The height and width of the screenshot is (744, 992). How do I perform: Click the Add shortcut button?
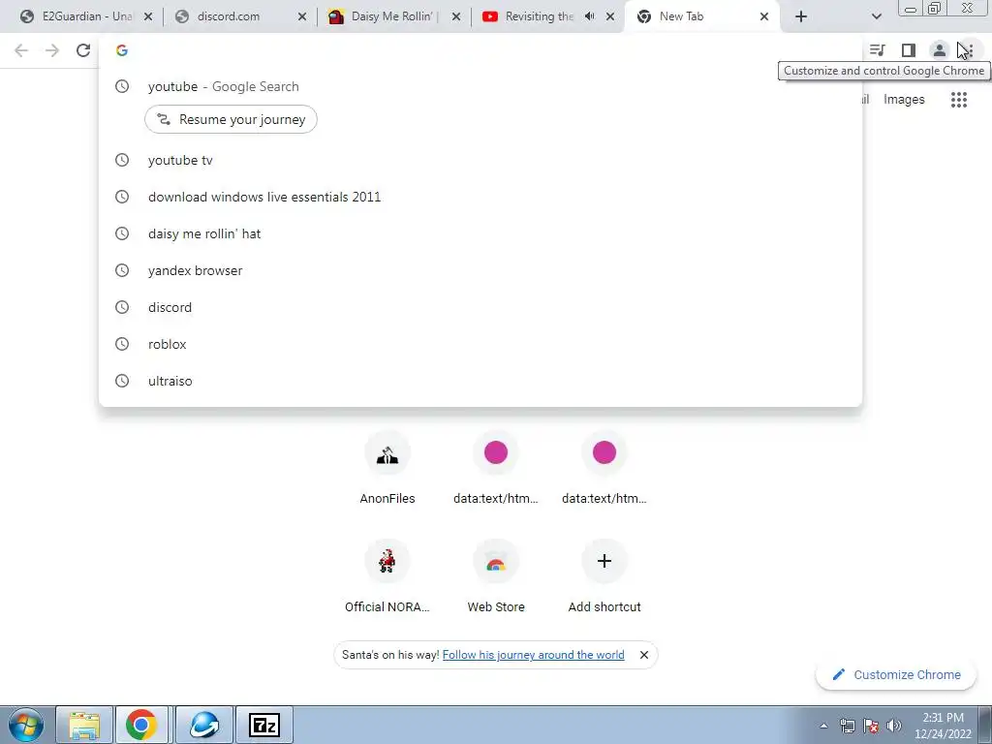coord(604,577)
